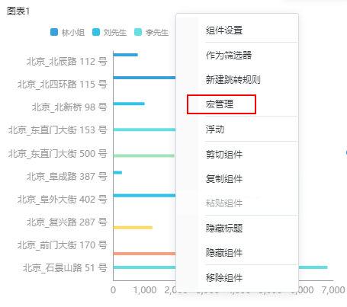Open 组件设置 from the context menu
This screenshot has width=347, height=307.
[224, 30]
